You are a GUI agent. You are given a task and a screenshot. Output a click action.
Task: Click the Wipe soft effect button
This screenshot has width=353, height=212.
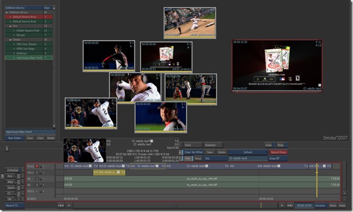tap(10, 182)
